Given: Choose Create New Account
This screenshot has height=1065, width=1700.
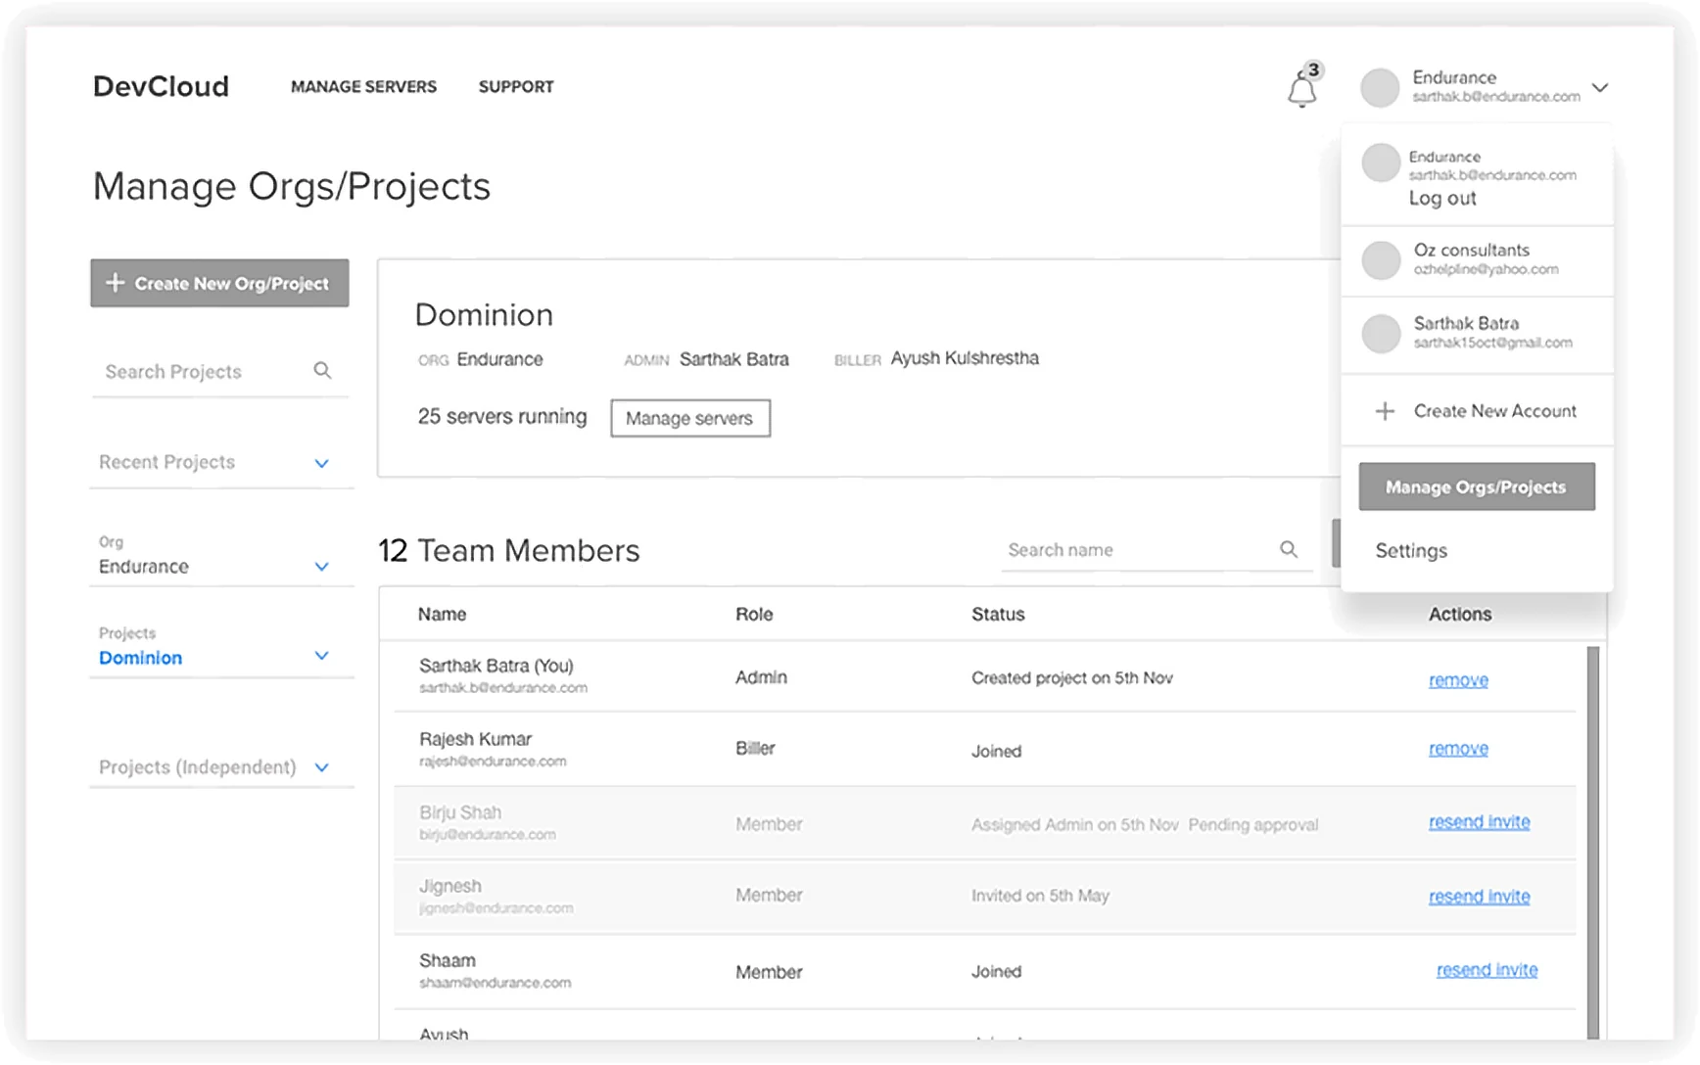Looking at the screenshot, I should click(x=1477, y=411).
